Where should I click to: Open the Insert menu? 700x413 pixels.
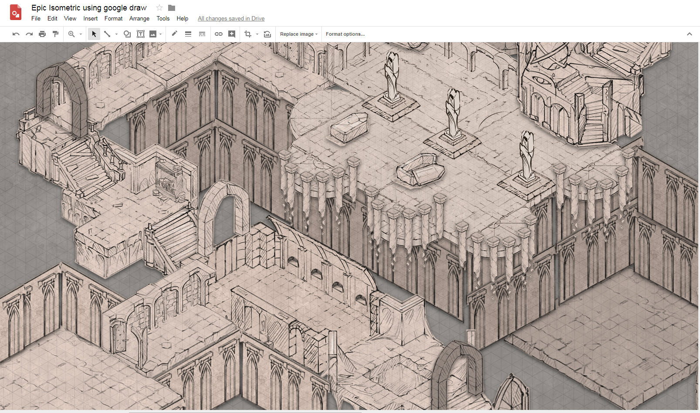pos(91,18)
